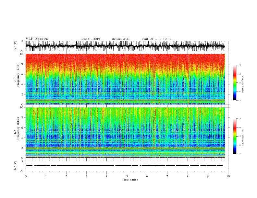257x198 pixels.
Task: Click the "-7" tick on the upper color bar
Action: pos(239,100)
